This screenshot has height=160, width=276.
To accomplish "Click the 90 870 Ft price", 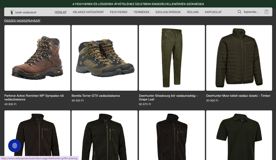I will (x=145, y=104).
